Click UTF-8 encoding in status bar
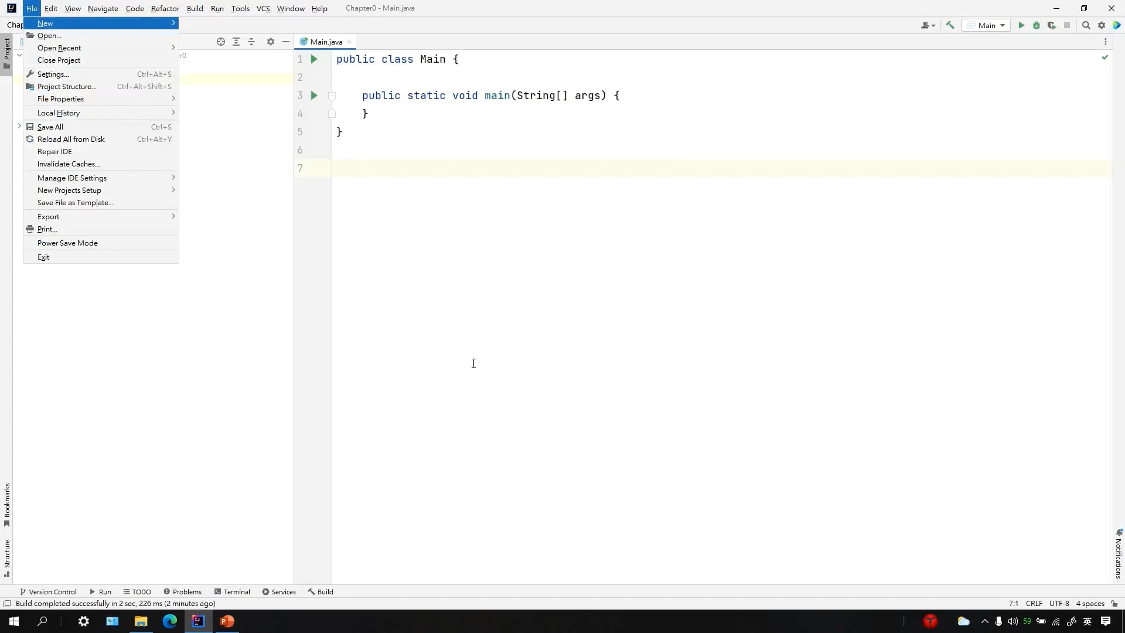 pos(1059,604)
